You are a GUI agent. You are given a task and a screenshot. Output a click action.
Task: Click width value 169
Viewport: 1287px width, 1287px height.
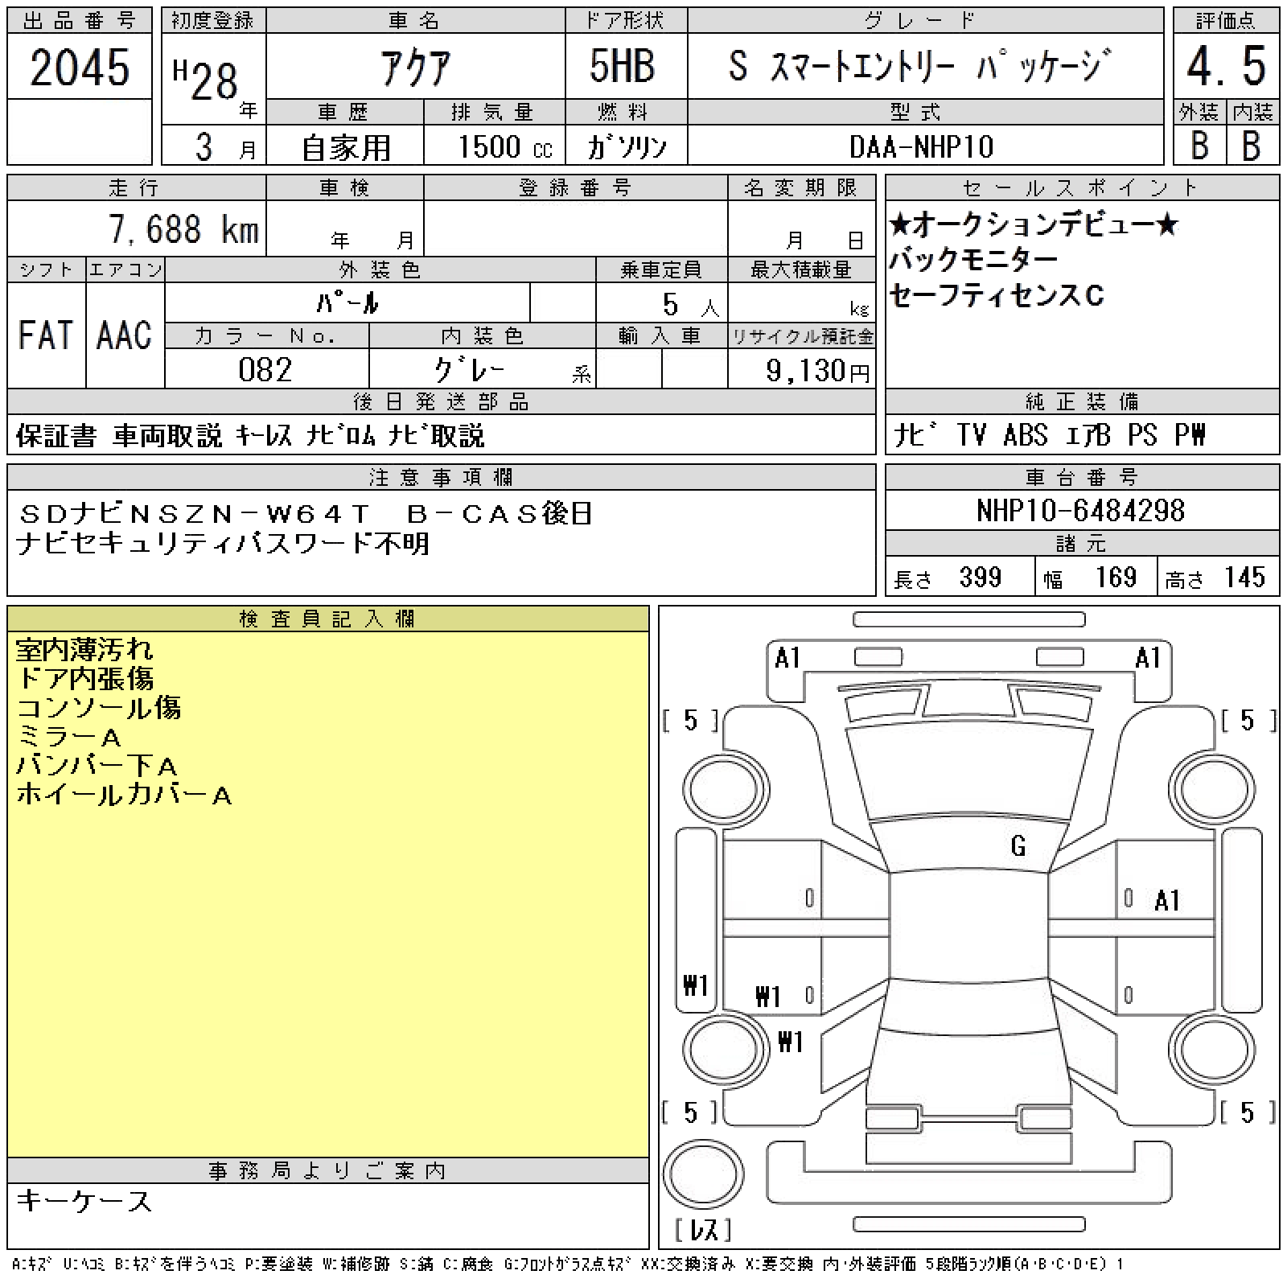click(x=1116, y=578)
